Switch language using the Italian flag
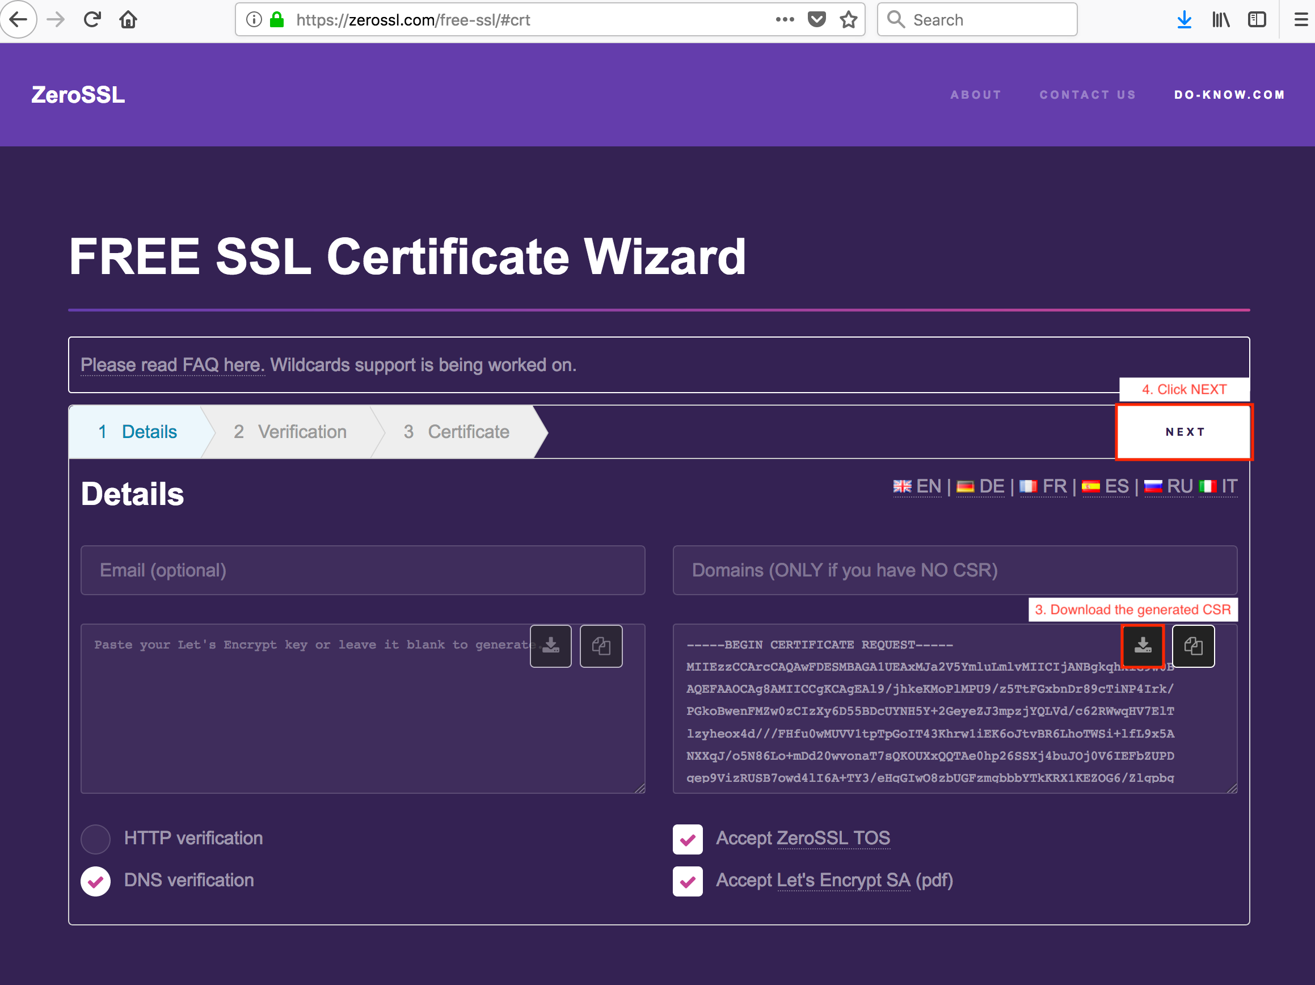1315x985 pixels. click(1208, 486)
